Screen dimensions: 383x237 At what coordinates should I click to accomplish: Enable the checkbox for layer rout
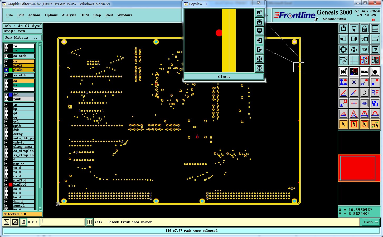(x=6, y=99)
